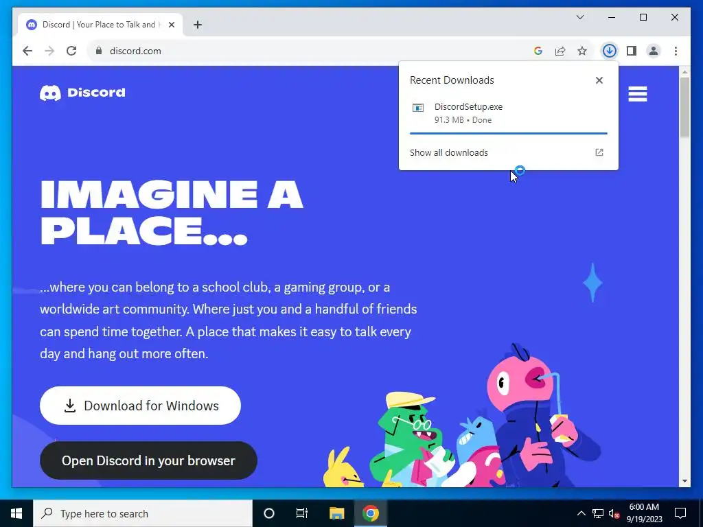703x527 pixels.
Task: Reload the Discord page
Action: click(71, 51)
